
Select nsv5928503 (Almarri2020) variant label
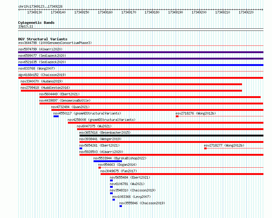point(101,152)
